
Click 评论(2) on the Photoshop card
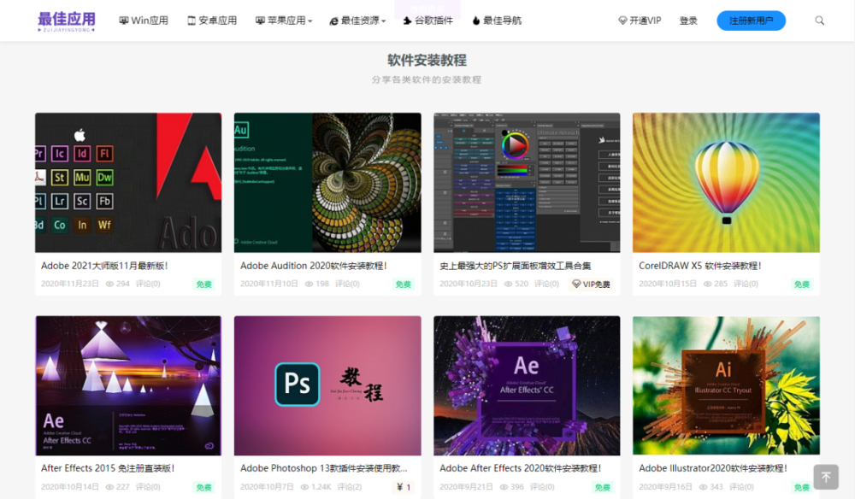click(349, 487)
